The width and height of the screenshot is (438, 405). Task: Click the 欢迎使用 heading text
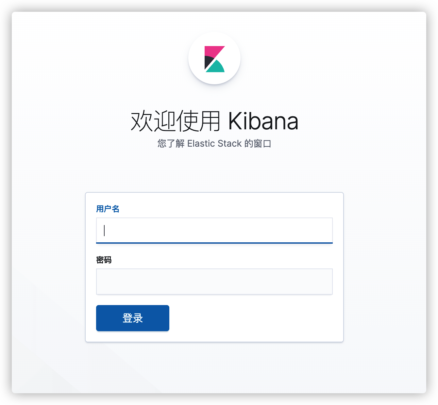[x=176, y=121]
